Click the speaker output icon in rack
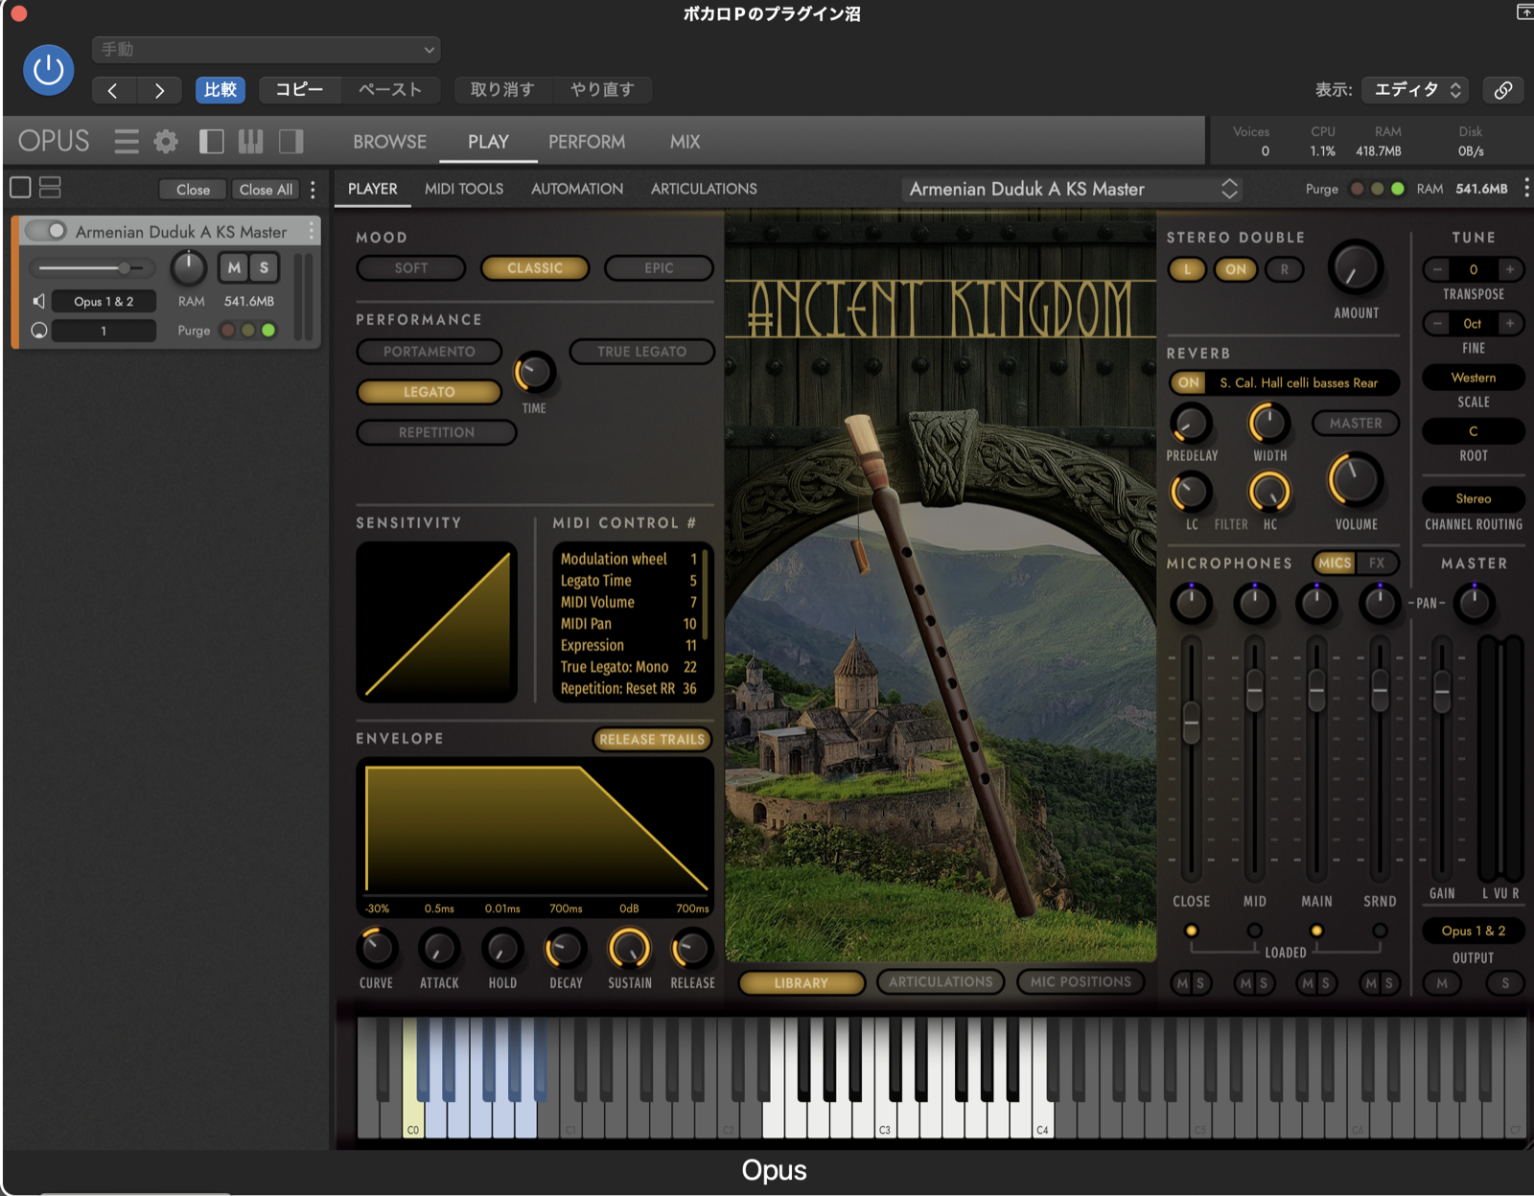Image resolution: width=1534 pixels, height=1196 pixels. (39, 301)
